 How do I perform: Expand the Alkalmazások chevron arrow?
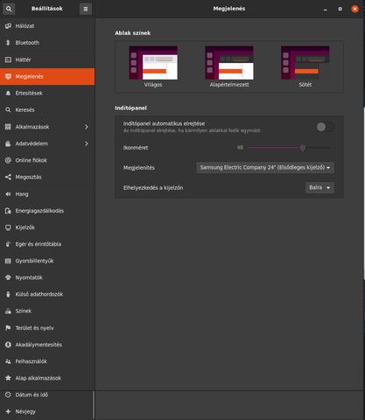(x=87, y=127)
